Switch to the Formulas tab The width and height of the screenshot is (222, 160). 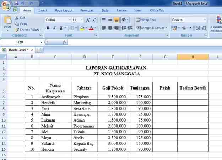pos(87,10)
